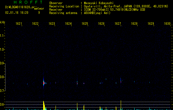Click the 1626 time axis marker

(x=101, y=24)
